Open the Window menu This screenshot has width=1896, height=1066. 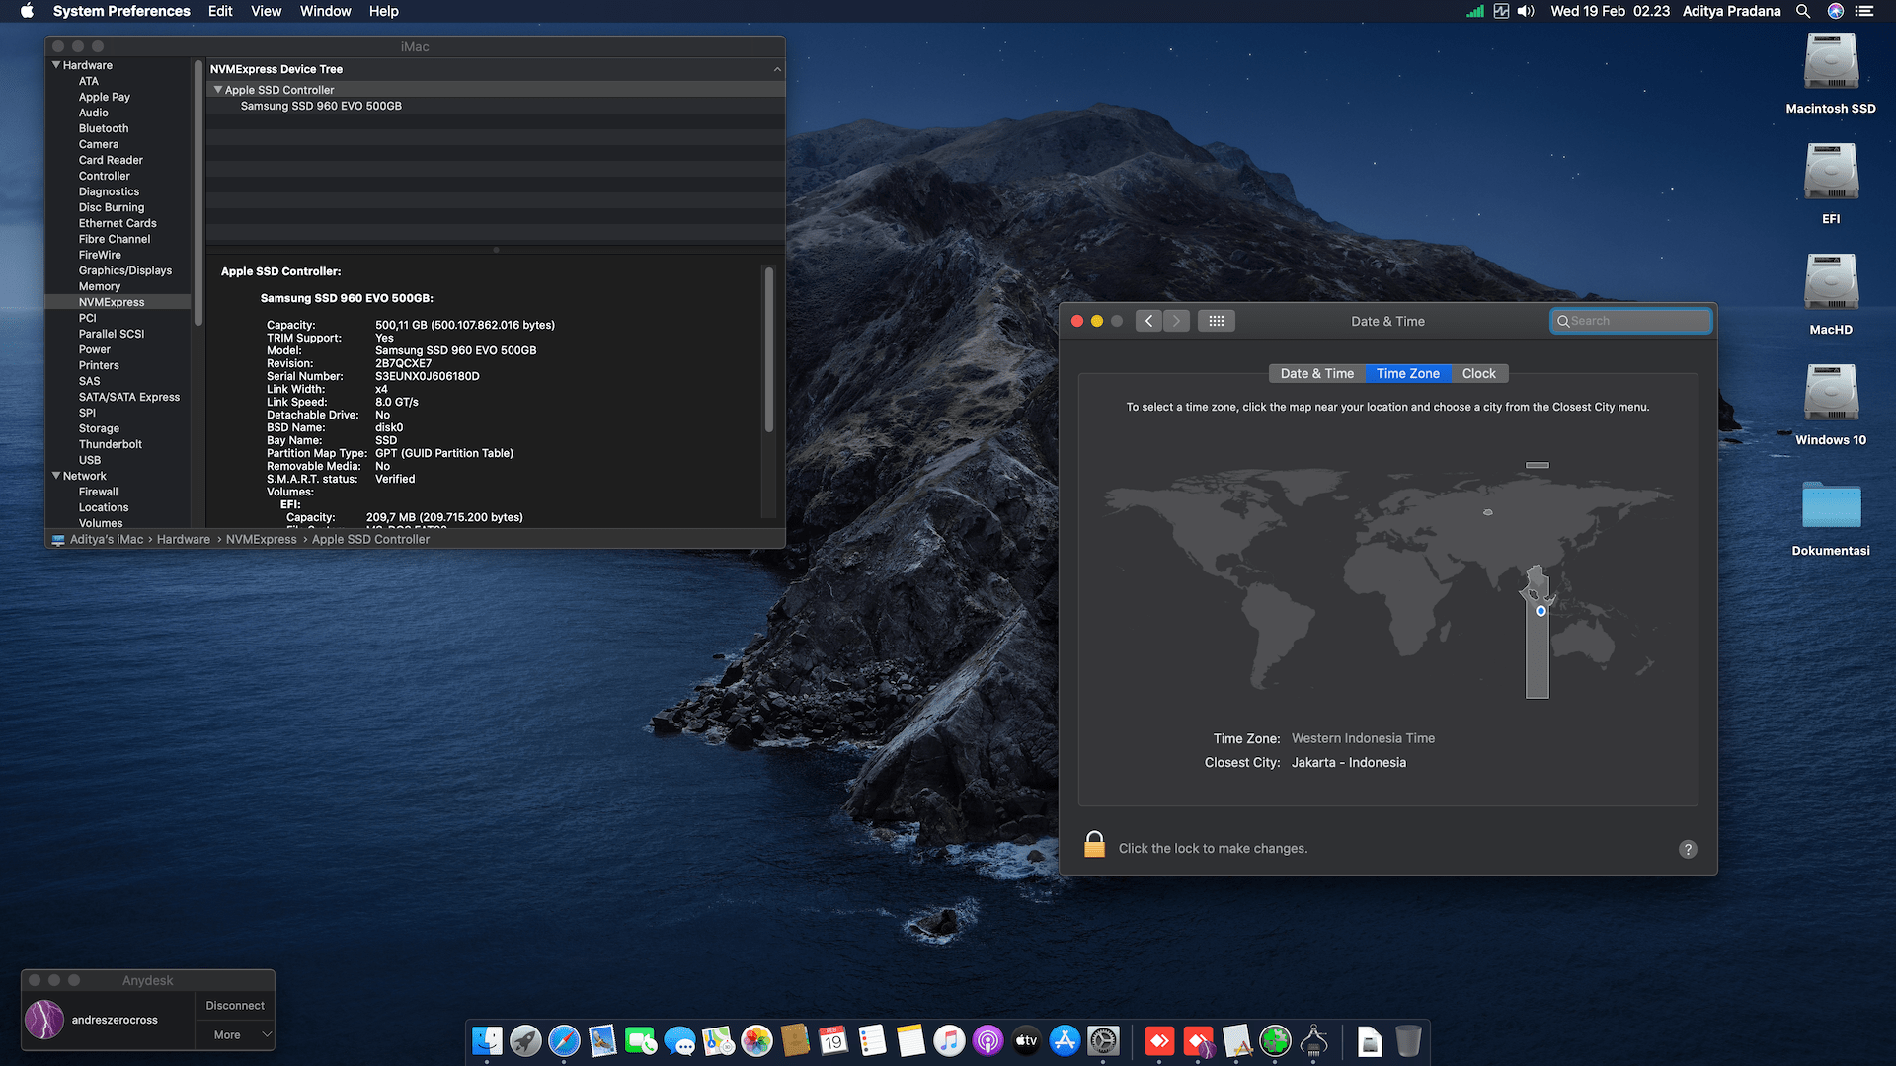pos(325,11)
